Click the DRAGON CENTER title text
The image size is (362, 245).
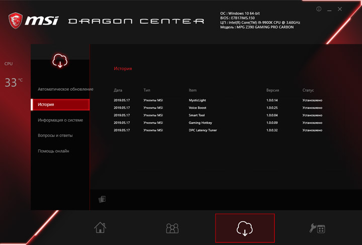pos(136,22)
